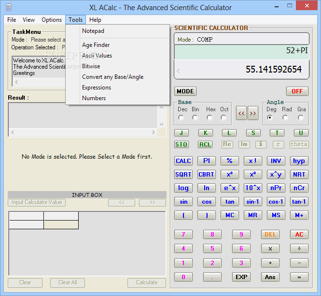Click the CBRT cube root key
The height and width of the screenshot is (296, 321).
pos(207,174)
